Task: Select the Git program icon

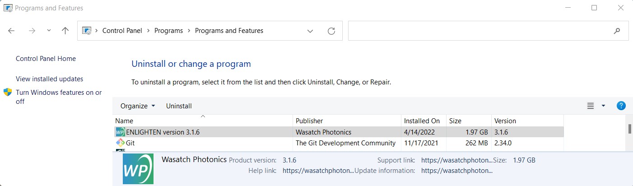Action: (x=120, y=143)
